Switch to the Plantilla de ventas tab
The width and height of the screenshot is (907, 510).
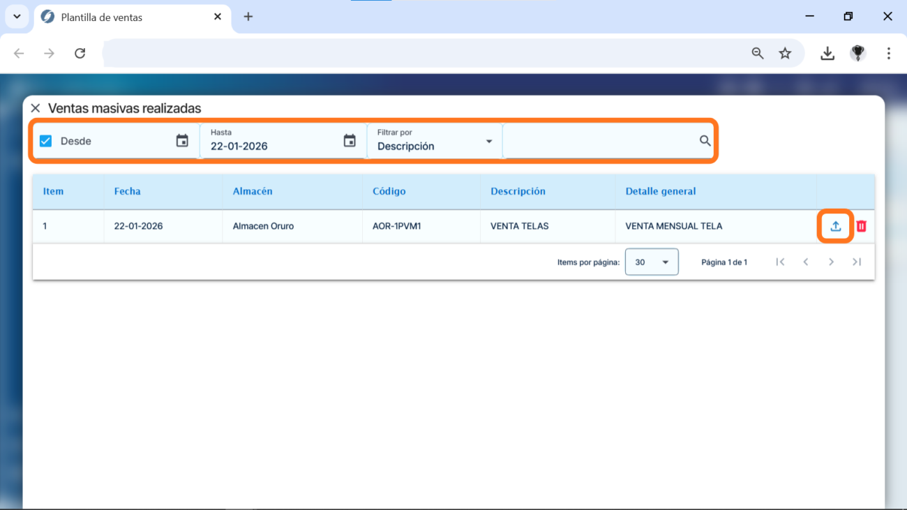pyautogui.click(x=126, y=17)
